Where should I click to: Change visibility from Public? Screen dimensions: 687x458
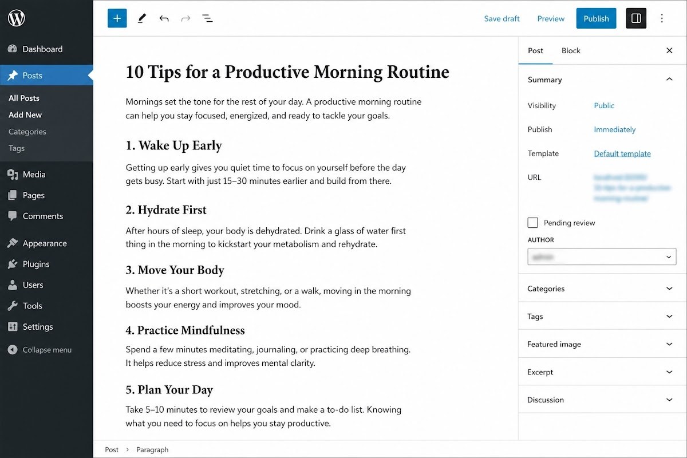[x=604, y=105]
